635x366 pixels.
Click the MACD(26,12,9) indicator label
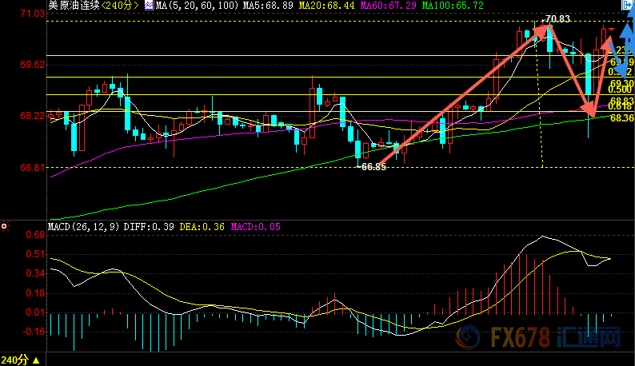(83, 228)
